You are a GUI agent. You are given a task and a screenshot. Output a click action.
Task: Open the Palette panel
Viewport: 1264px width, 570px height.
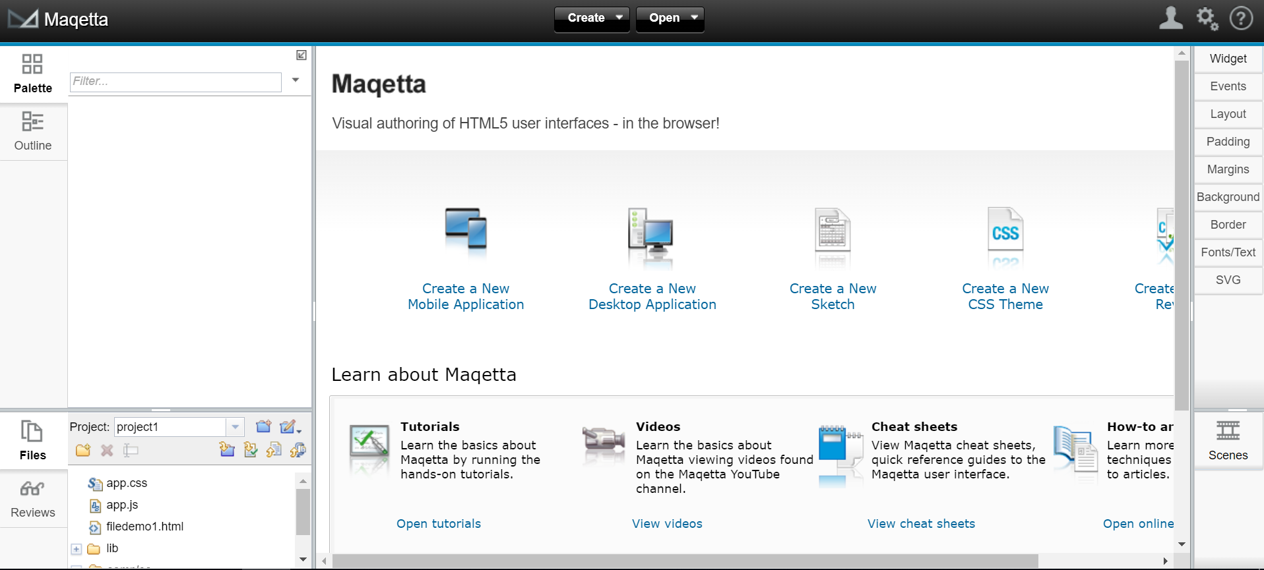click(33, 74)
